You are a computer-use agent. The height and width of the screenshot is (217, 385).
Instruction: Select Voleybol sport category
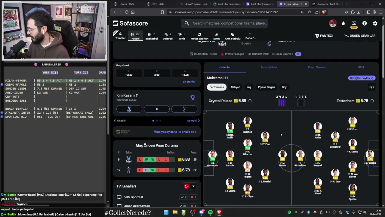tap(168, 36)
